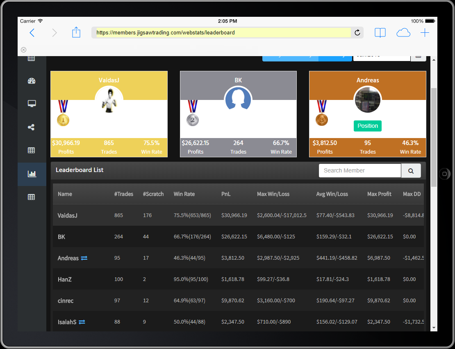Image resolution: width=455 pixels, height=349 pixels.
Task: Click the green Position button
Action: (x=368, y=126)
